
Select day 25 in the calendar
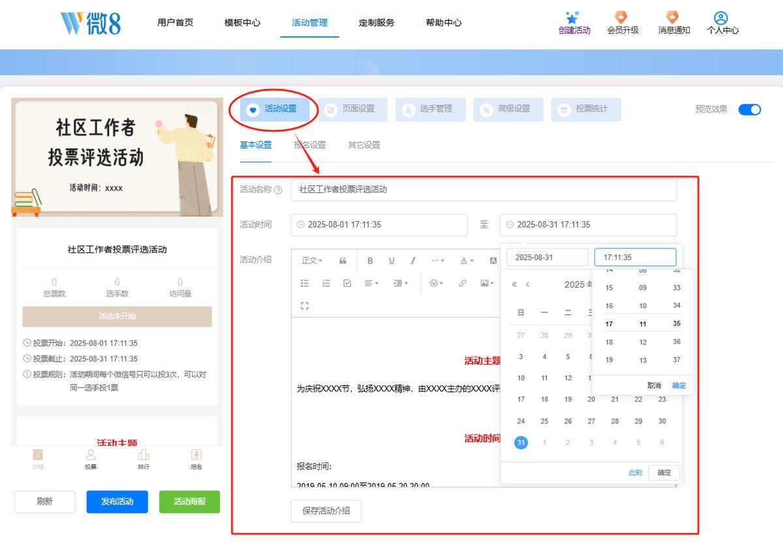544,421
